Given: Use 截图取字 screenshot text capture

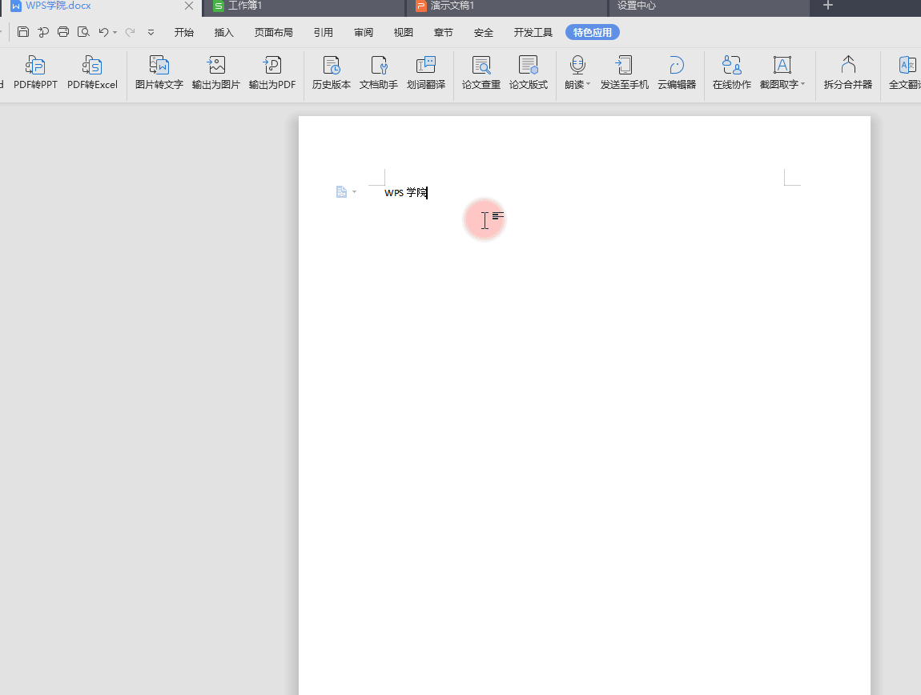Looking at the screenshot, I should [782, 72].
